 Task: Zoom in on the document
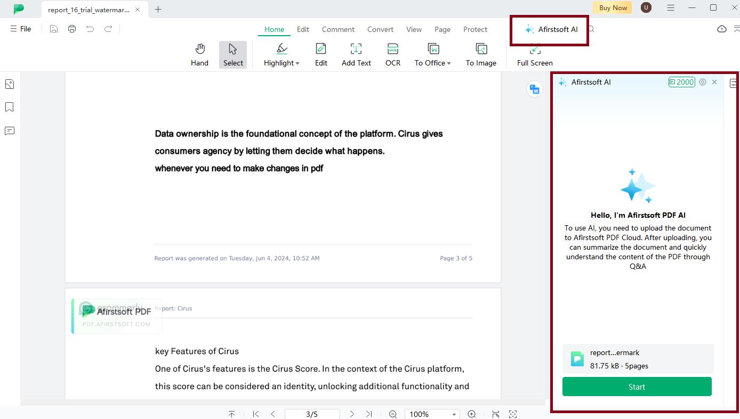(x=472, y=414)
